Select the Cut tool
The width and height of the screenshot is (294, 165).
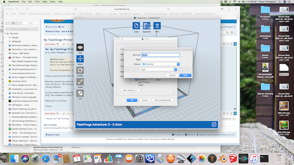(80, 93)
